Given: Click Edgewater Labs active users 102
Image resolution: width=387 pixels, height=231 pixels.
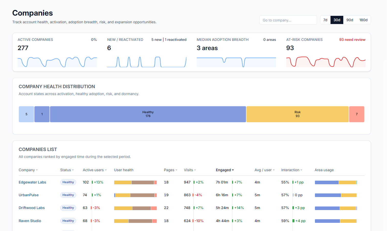Looking at the screenshot, I should pyautogui.click(x=86, y=182).
